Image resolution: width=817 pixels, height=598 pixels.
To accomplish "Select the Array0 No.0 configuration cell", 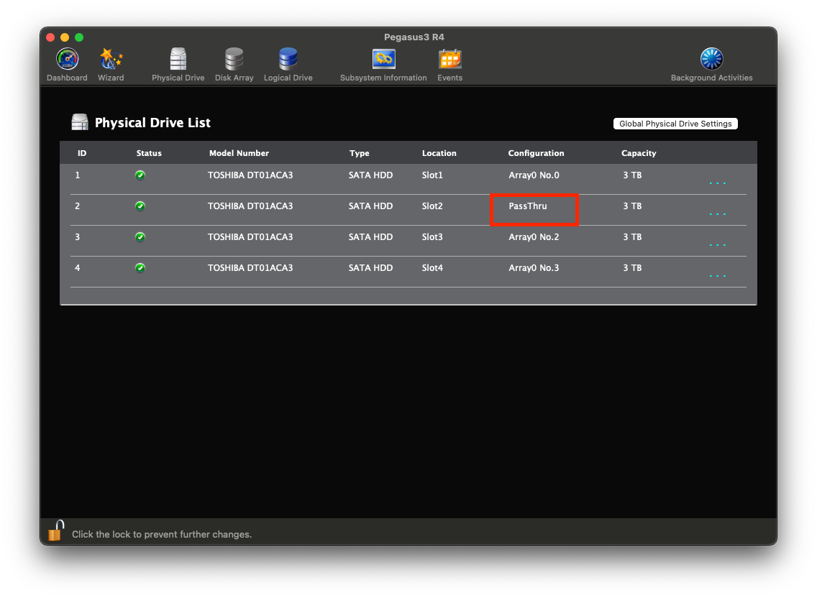I will 534,175.
